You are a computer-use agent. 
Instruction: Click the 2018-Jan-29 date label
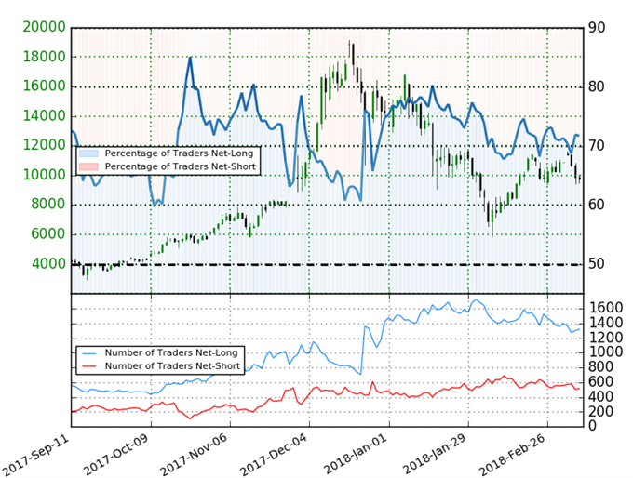coord(434,455)
